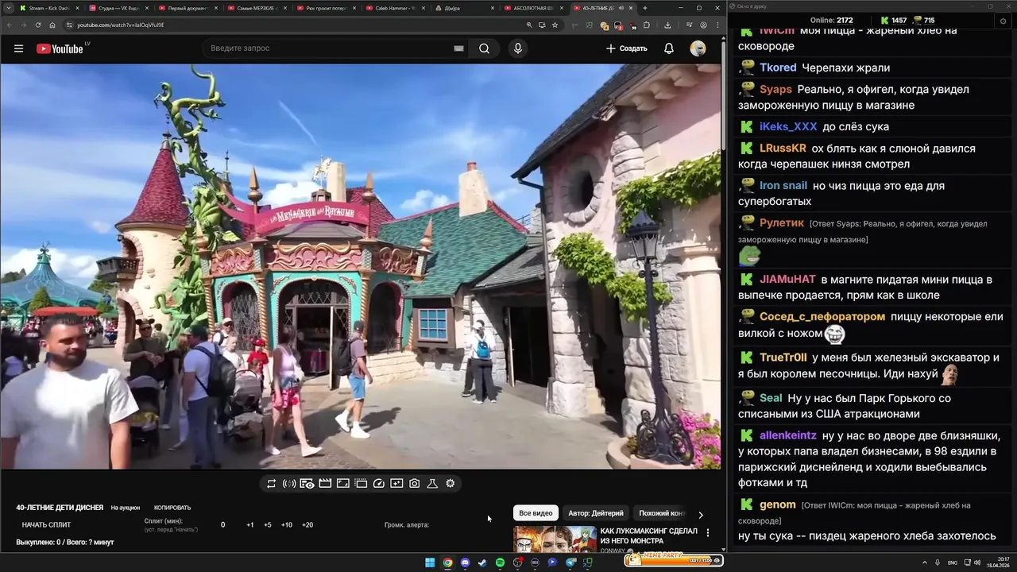Image resolution: width=1017 pixels, height=572 pixels.
Task: Show hidden system tray icons chevron
Action: pyautogui.click(x=925, y=562)
